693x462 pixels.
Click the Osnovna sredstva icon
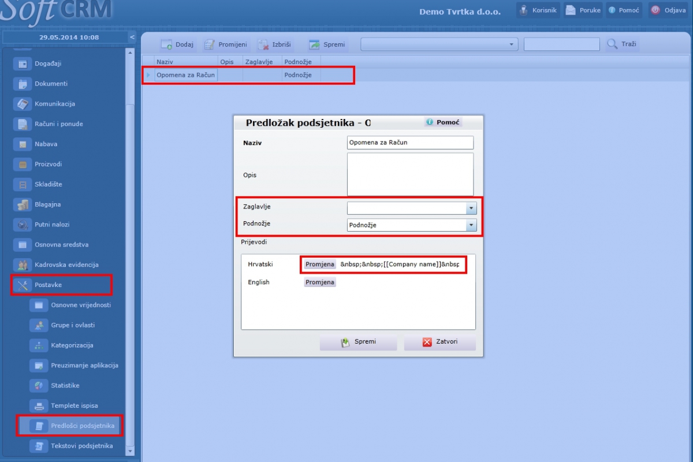(23, 245)
